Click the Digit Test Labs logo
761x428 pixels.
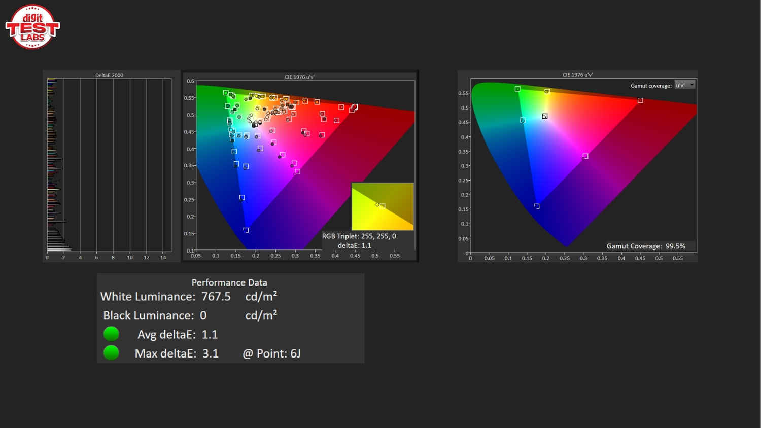tap(32, 26)
